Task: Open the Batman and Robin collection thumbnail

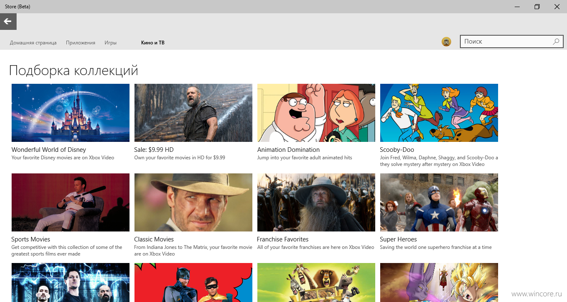Action: pos(193,283)
